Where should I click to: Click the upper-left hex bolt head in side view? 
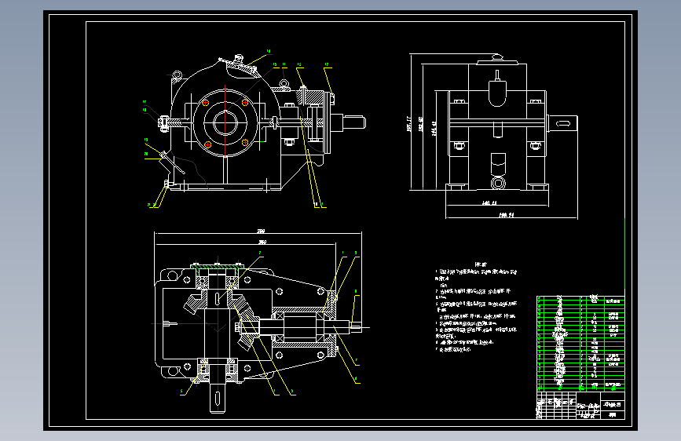(x=459, y=102)
